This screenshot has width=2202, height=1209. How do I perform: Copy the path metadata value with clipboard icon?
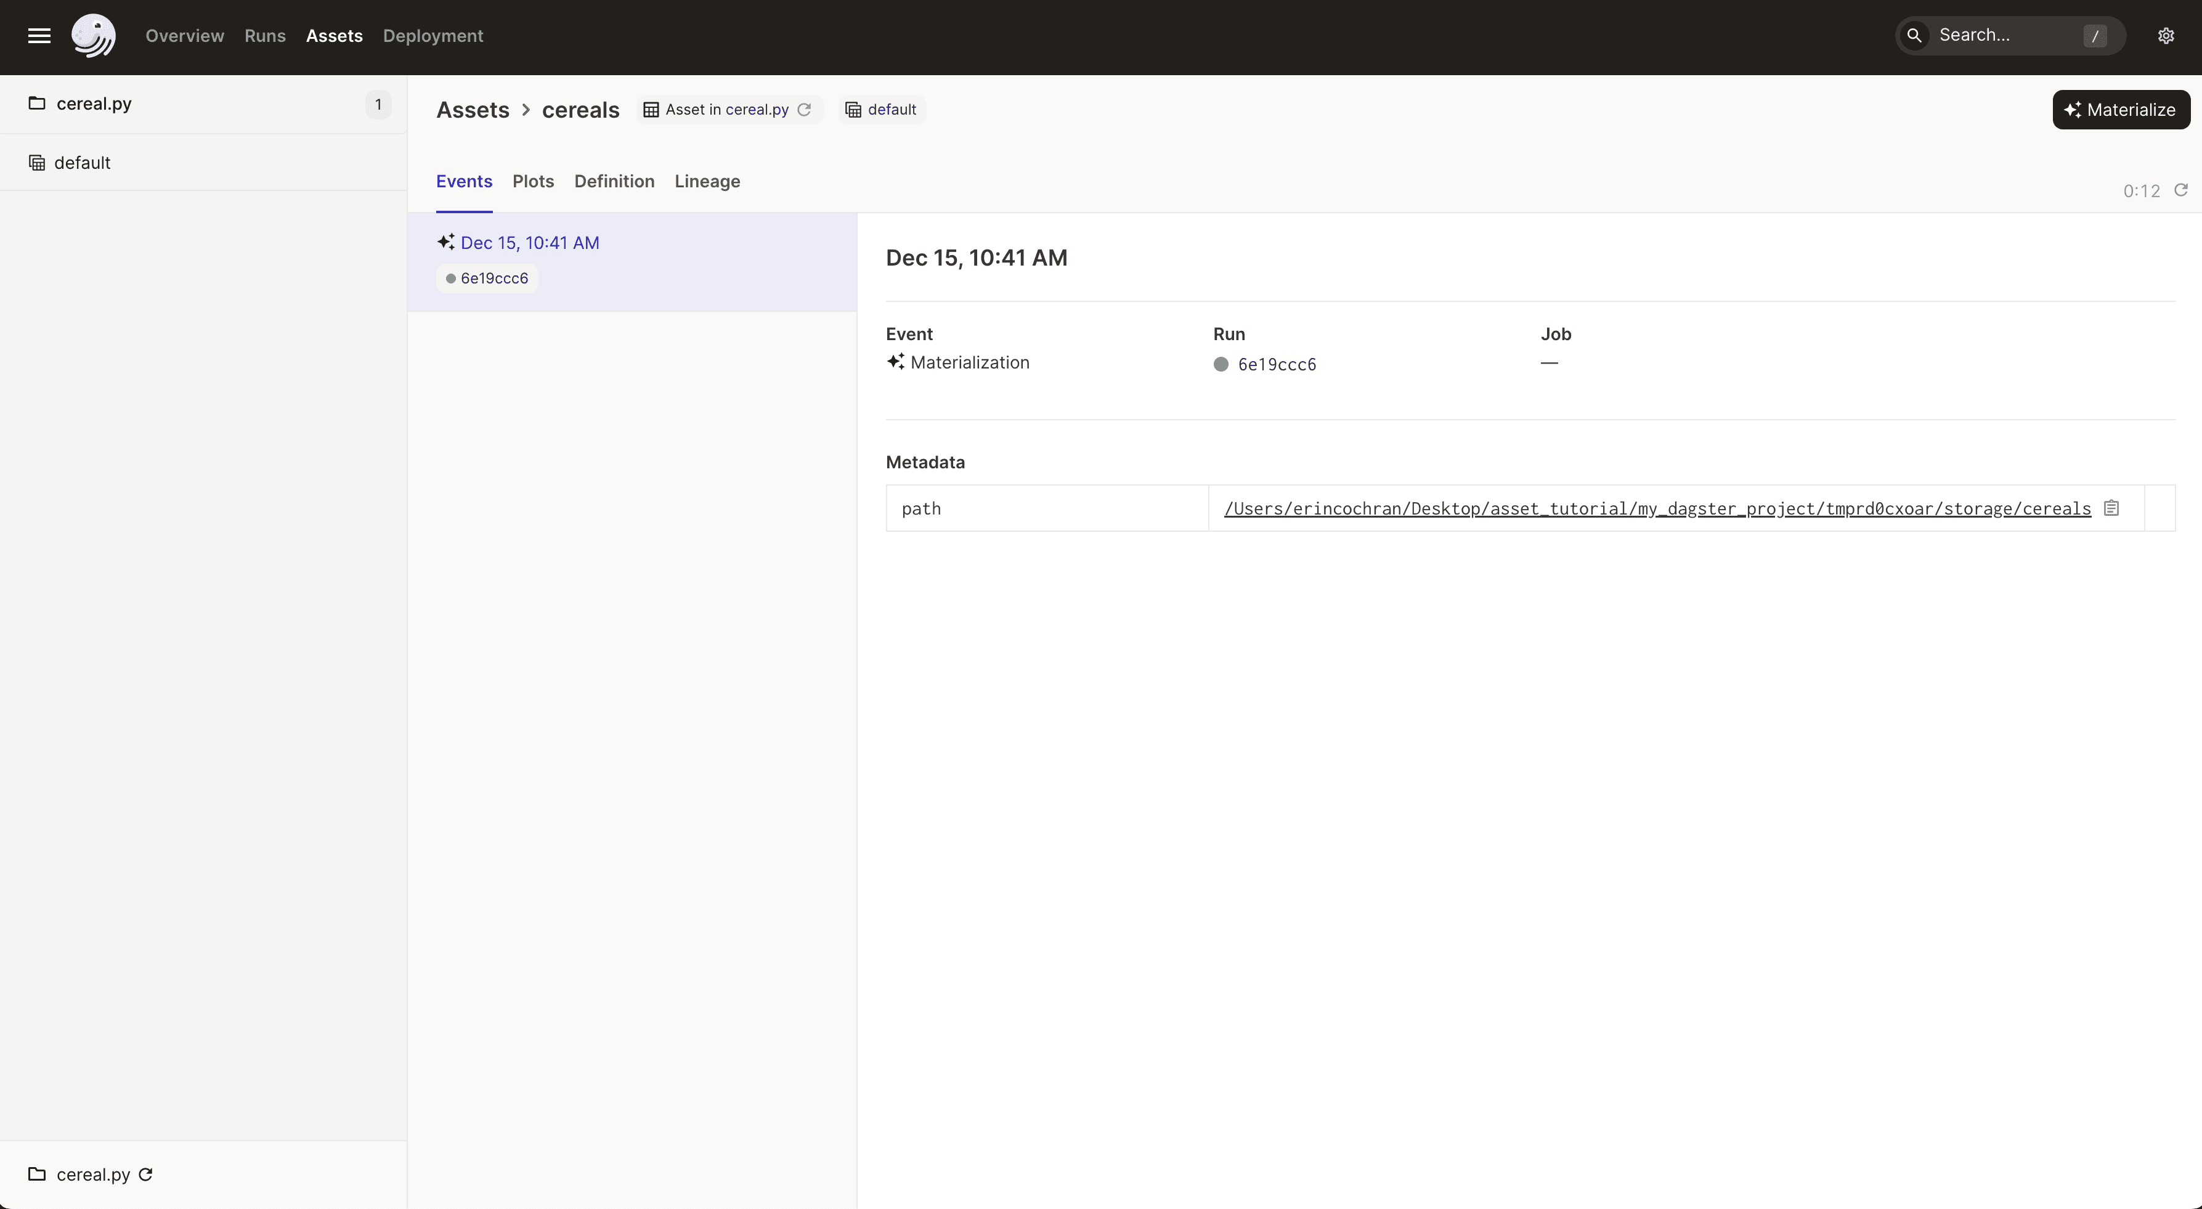2111,508
